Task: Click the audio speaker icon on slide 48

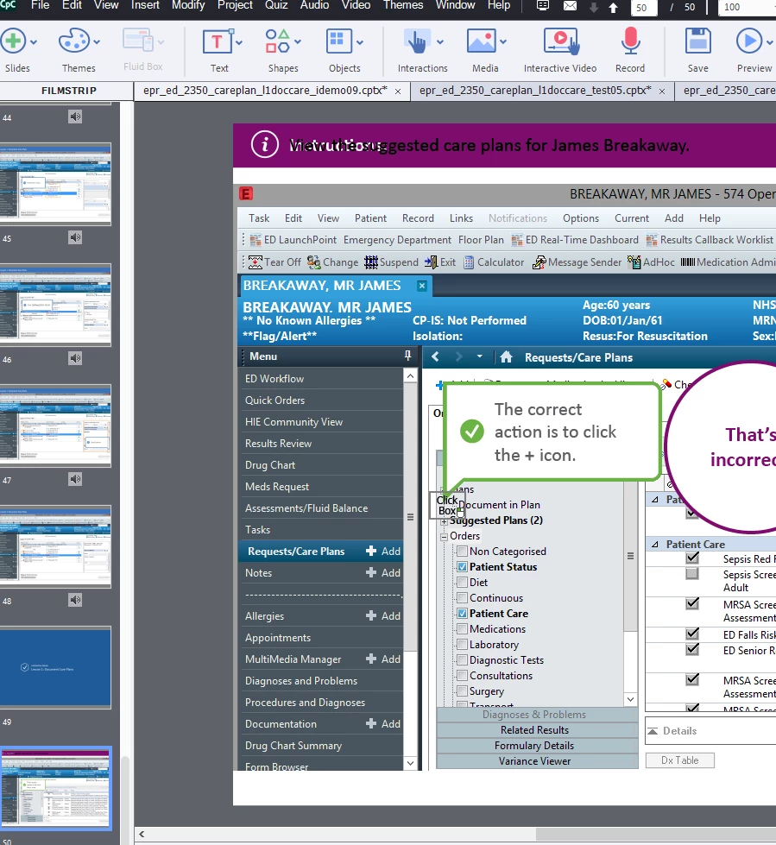Action: coord(75,600)
